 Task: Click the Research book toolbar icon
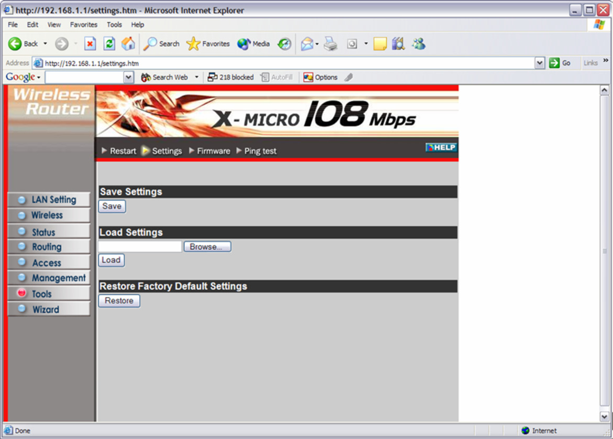tap(398, 44)
